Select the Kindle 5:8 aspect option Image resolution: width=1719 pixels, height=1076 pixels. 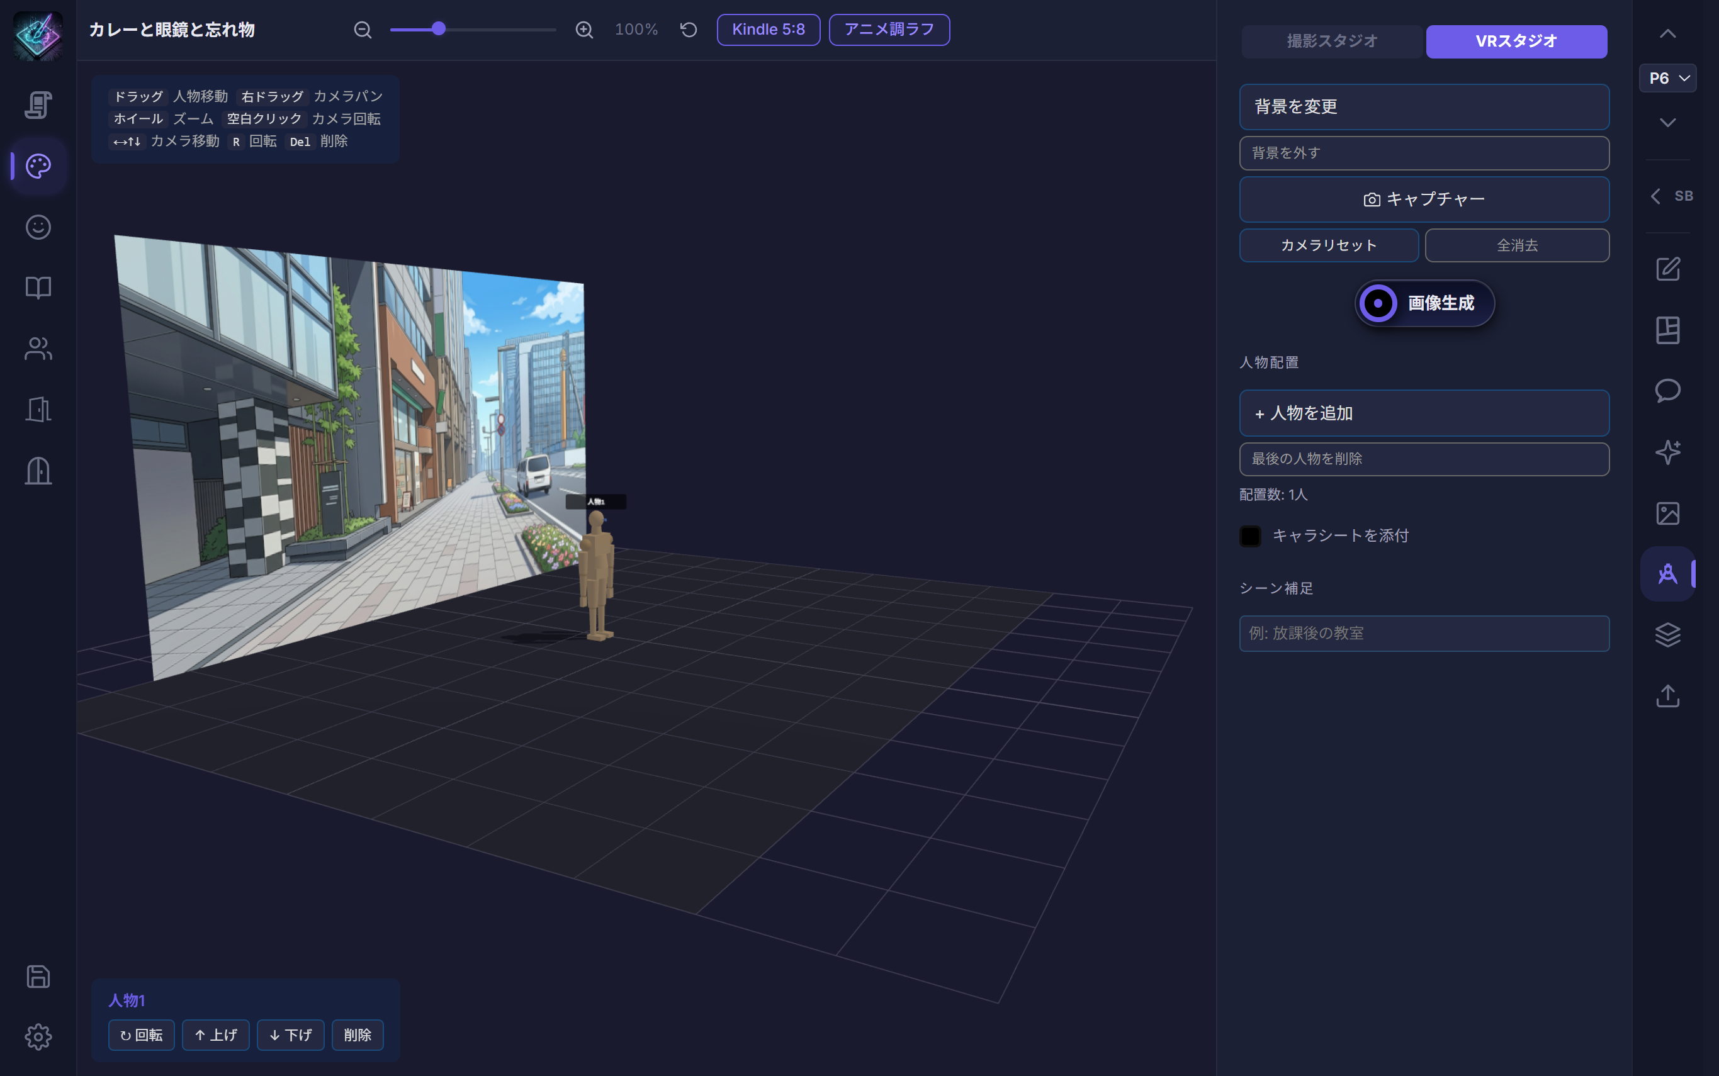click(x=768, y=29)
